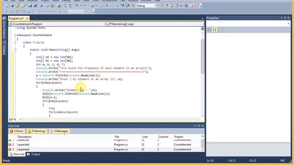This screenshot has height=165, width=294.
Task: Open Error List window position menu
Action: 195,126
